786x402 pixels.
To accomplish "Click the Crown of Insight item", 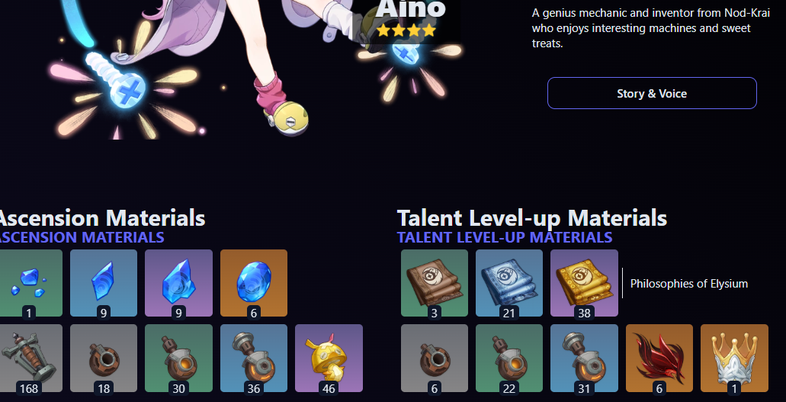I will point(734,359).
